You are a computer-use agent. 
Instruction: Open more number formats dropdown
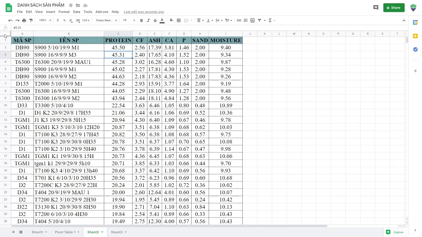point(86,20)
